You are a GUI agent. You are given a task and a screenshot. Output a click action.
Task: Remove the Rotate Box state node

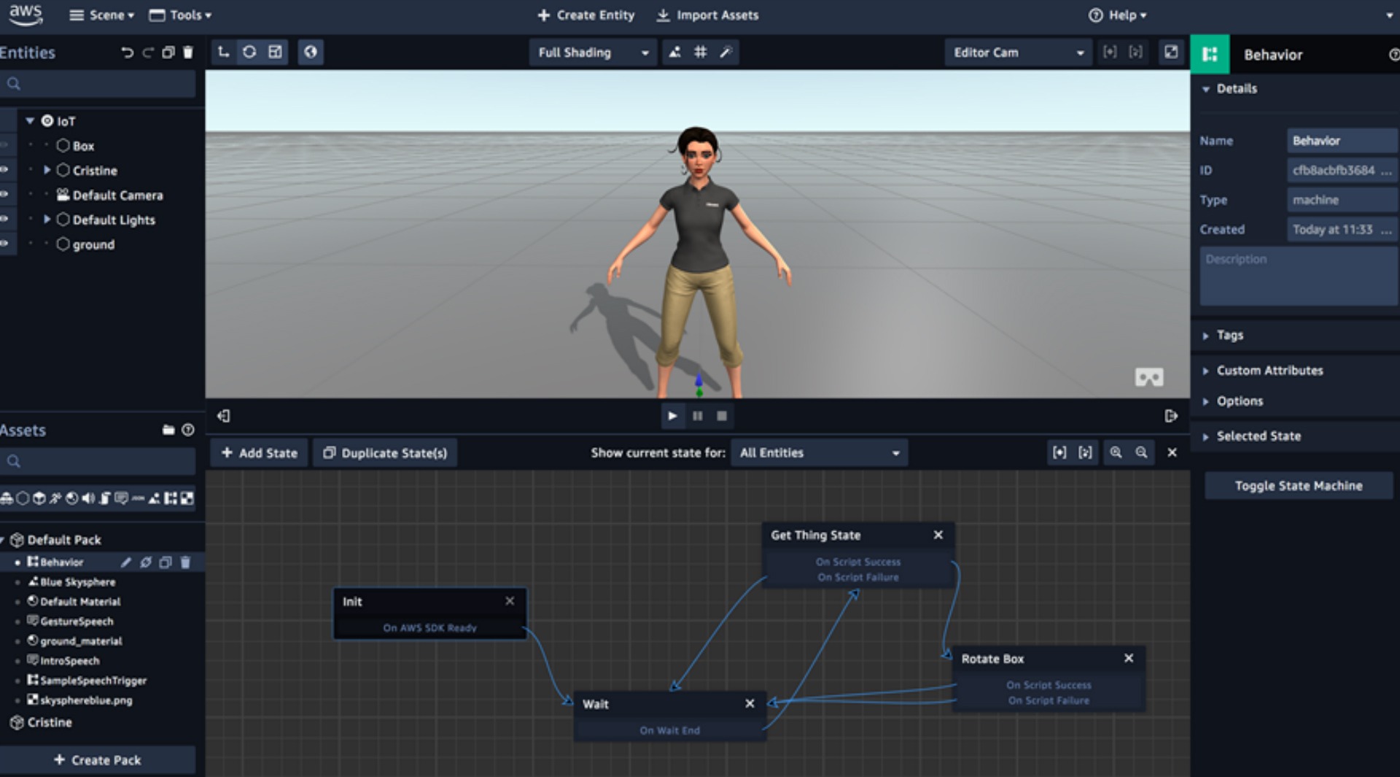tap(1129, 658)
